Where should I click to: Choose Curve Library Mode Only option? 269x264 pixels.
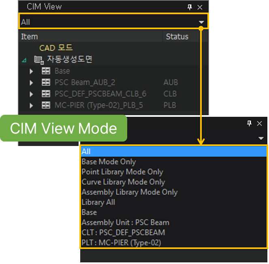[x=174, y=182]
